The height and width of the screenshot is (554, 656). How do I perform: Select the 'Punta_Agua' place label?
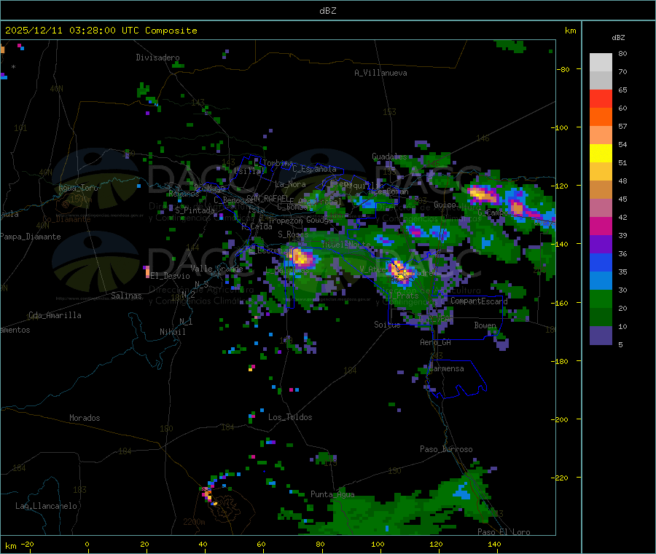click(x=332, y=494)
